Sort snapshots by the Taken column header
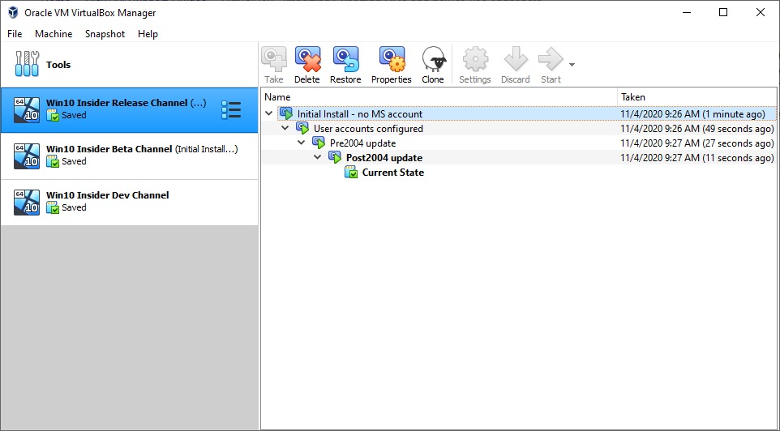 coord(632,97)
